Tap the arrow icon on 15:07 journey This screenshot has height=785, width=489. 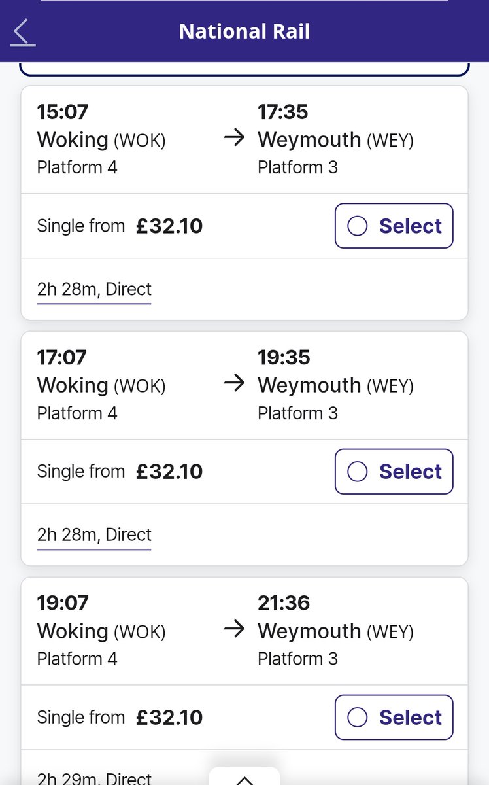[233, 138]
